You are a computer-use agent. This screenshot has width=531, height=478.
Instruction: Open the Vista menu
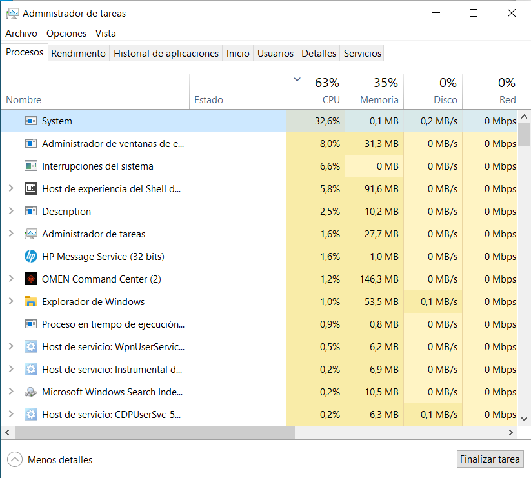pos(106,33)
